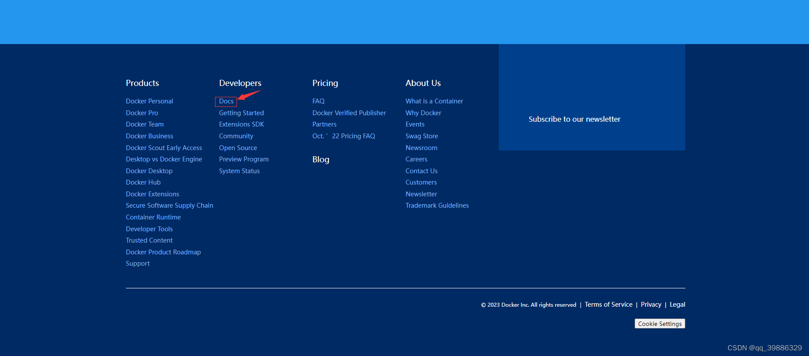Open Docker Desktop link
This screenshot has width=809, height=356.
149,171
